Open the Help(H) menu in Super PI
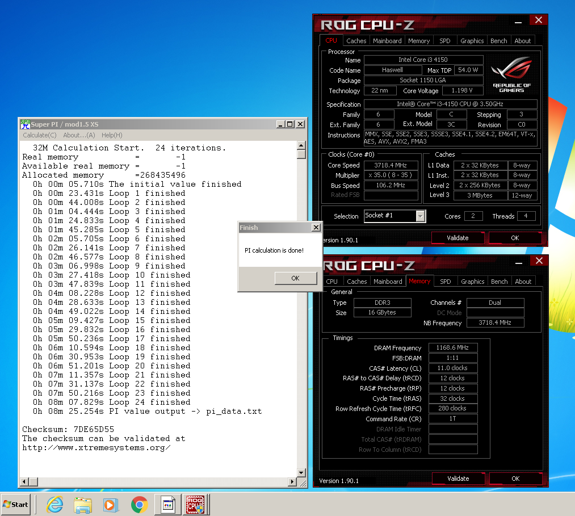The image size is (575, 516). (x=112, y=135)
